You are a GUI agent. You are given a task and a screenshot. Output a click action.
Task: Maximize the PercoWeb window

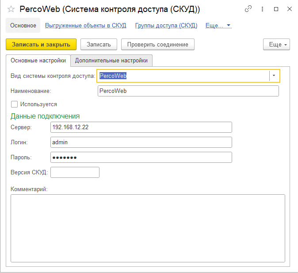click(276, 9)
